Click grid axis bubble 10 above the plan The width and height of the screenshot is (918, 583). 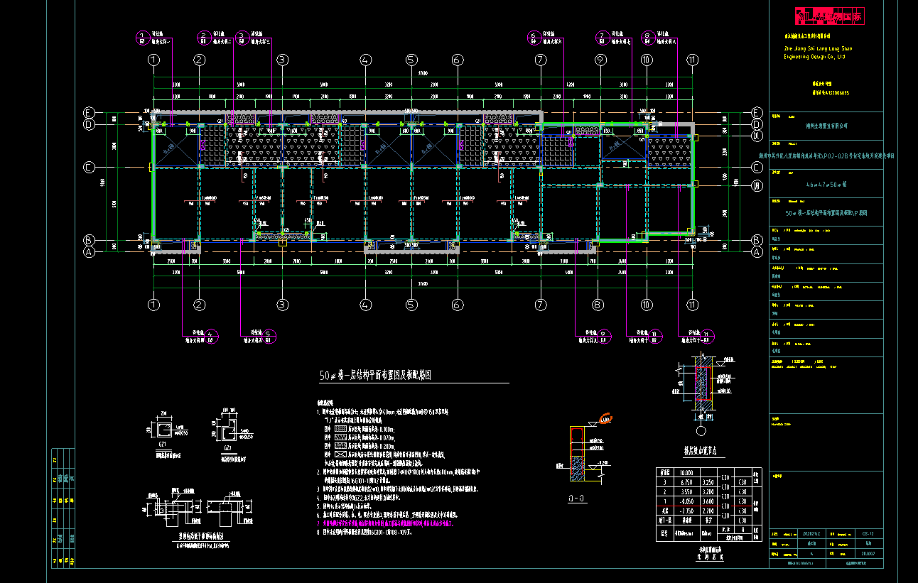pyautogui.click(x=647, y=60)
